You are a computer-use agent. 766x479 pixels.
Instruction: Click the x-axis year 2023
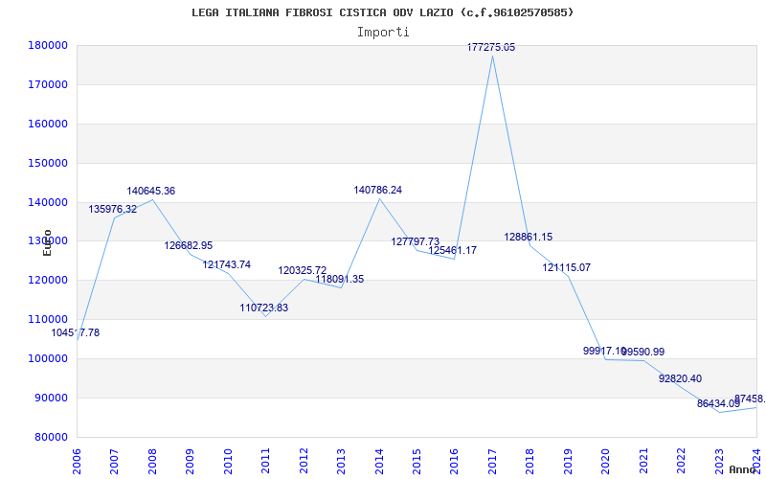point(719,462)
